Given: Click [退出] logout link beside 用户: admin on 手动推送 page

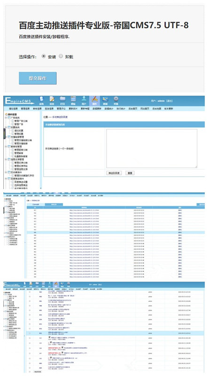Looking at the screenshot, I should (169, 101).
